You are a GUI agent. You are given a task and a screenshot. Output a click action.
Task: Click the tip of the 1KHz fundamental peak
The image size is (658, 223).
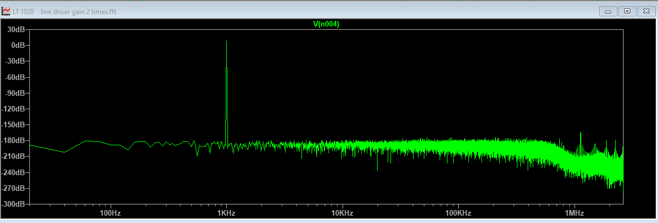[x=227, y=41]
